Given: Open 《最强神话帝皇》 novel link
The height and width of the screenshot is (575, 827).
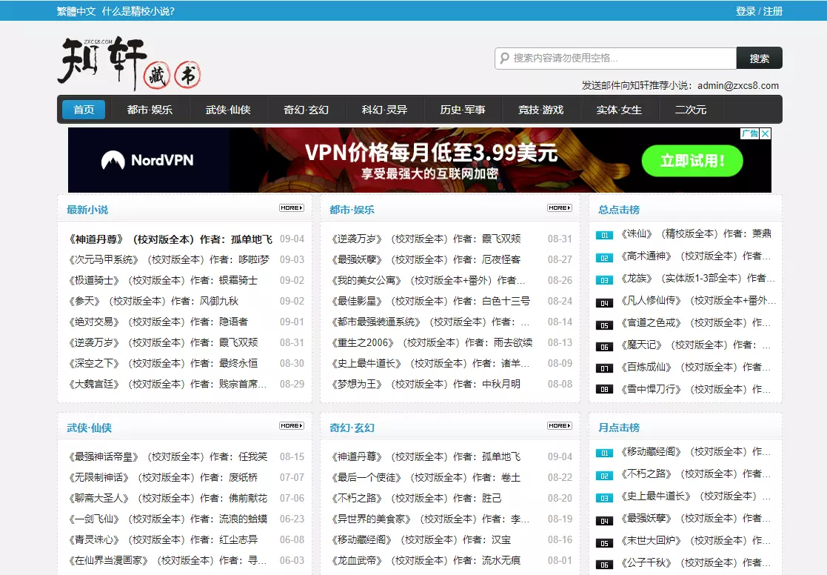Looking at the screenshot, I should (x=167, y=456).
